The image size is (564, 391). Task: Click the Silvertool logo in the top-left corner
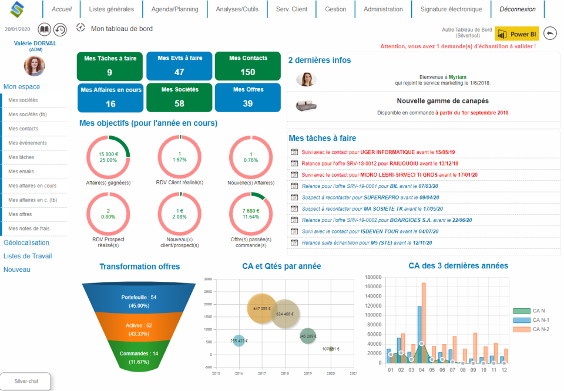18,9
